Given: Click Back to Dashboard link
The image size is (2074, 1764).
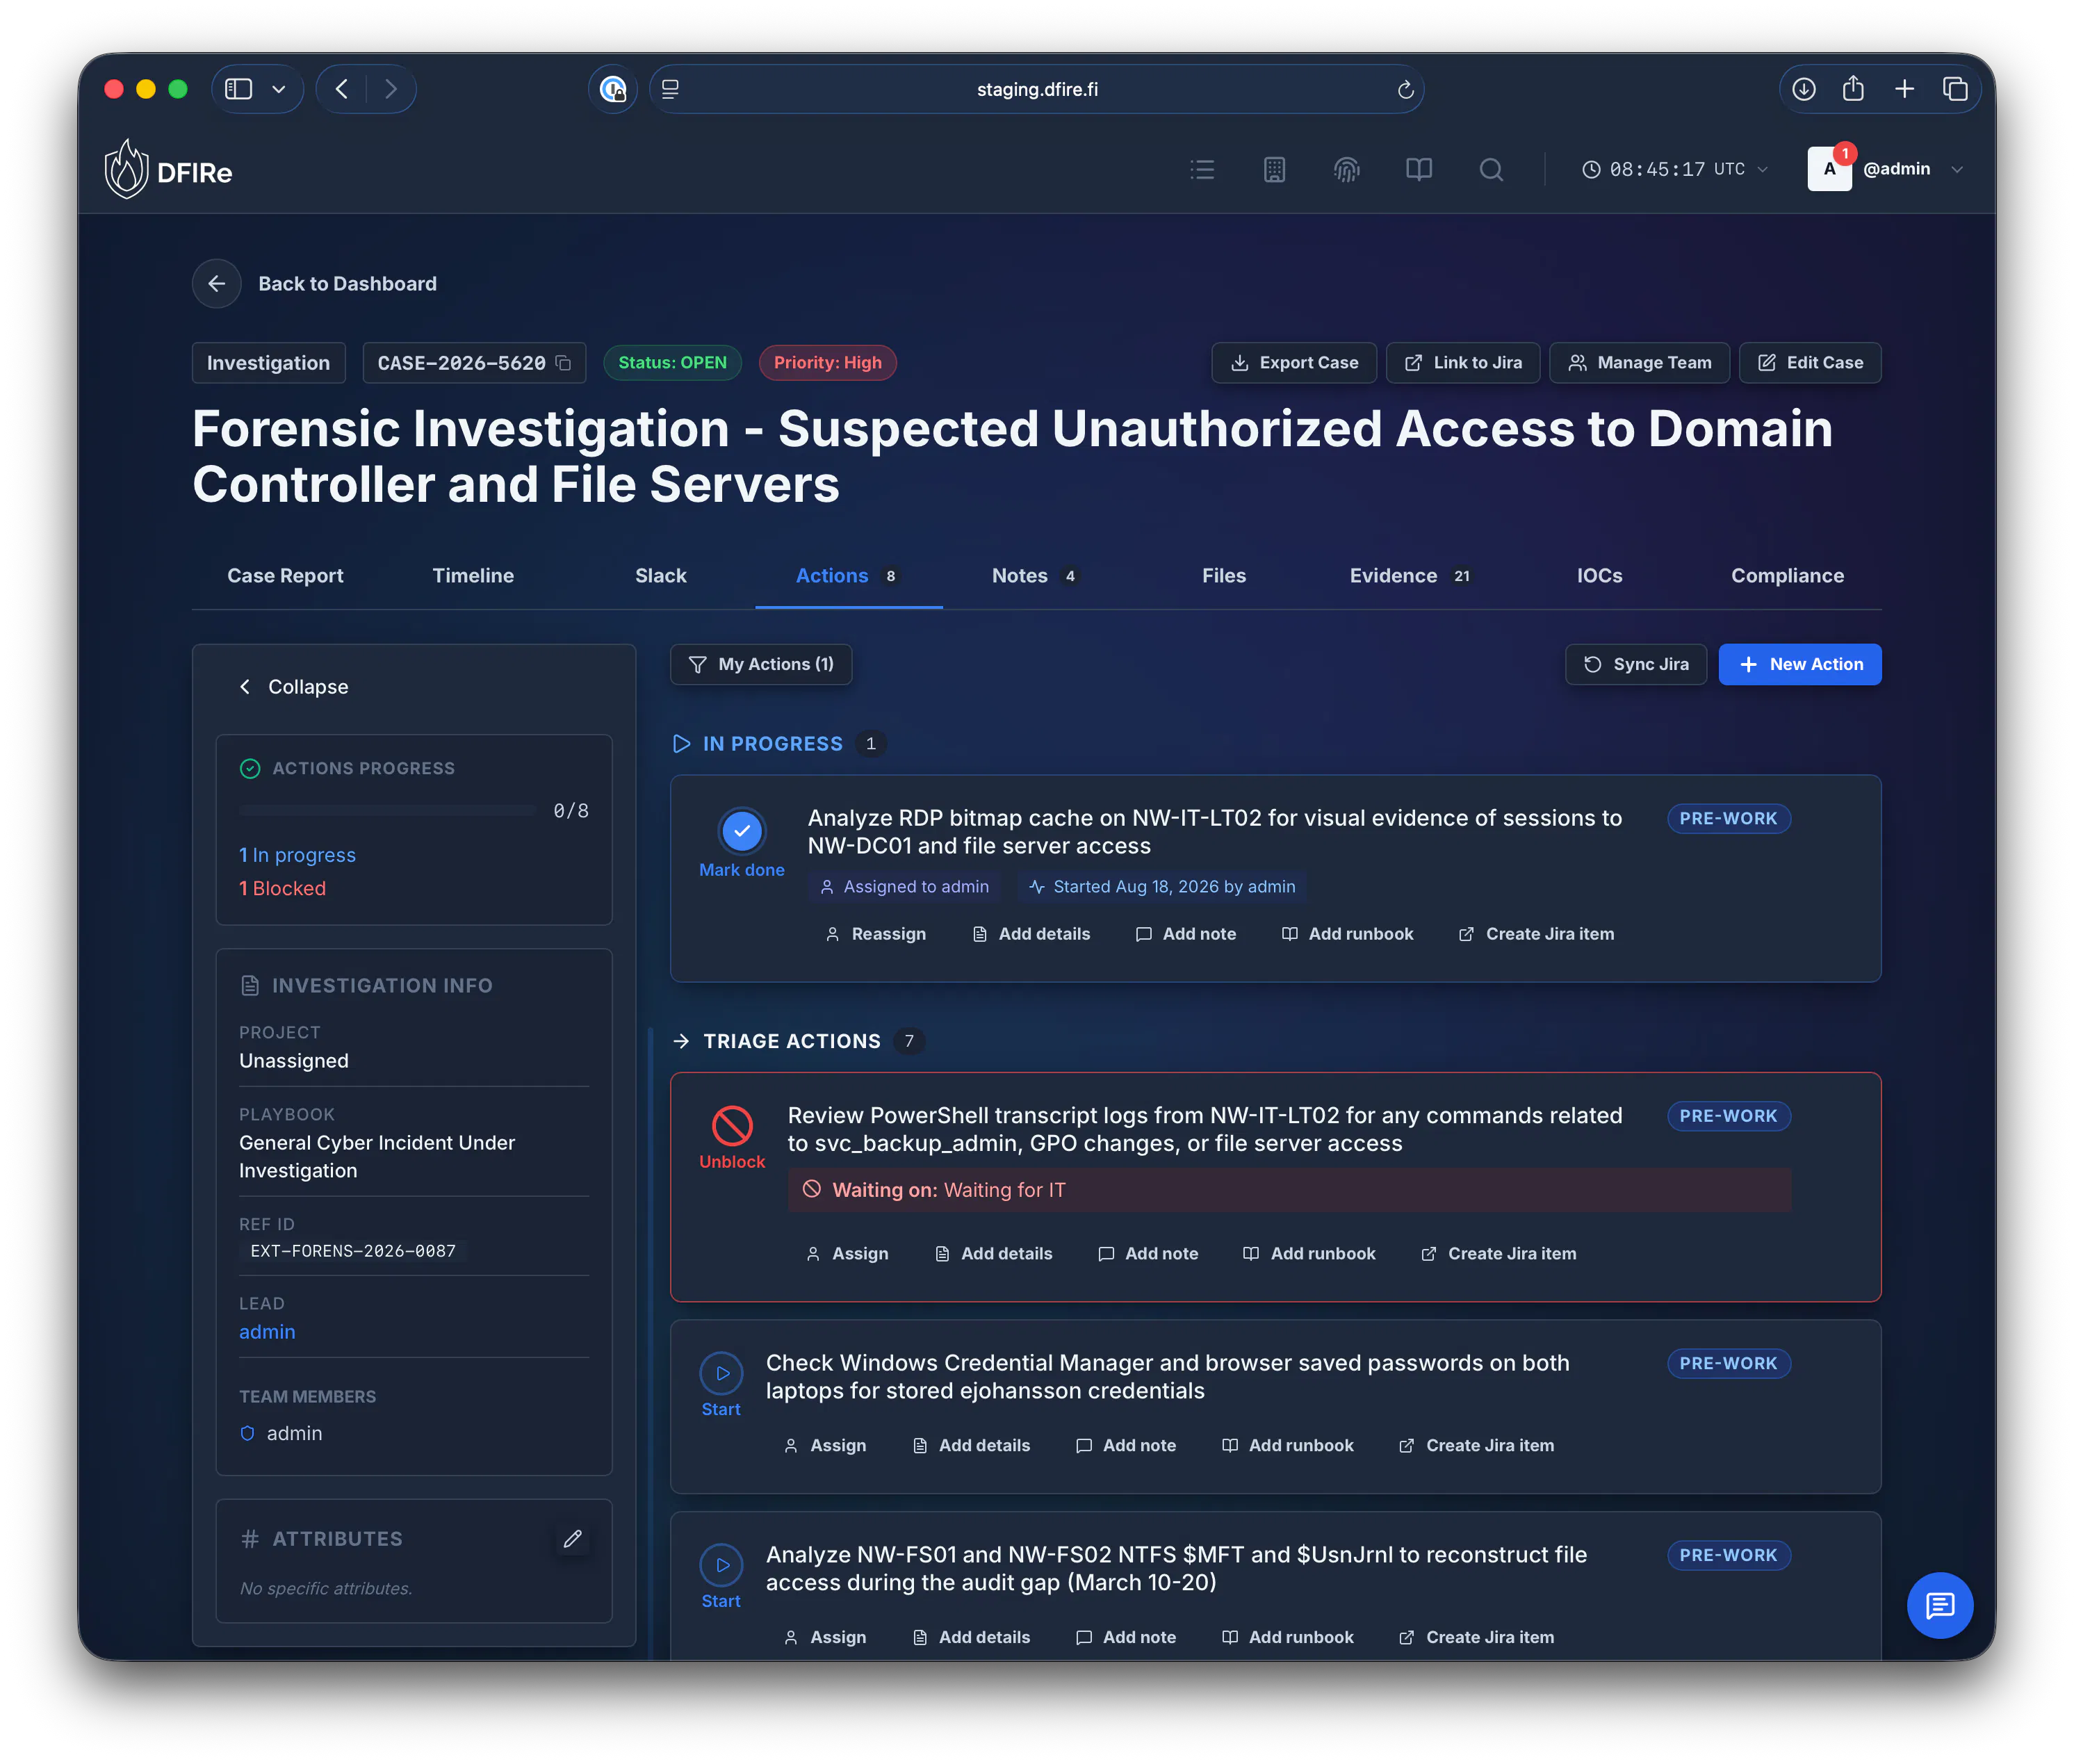Looking at the screenshot, I should pyautogui.click(x=347, y=284).
